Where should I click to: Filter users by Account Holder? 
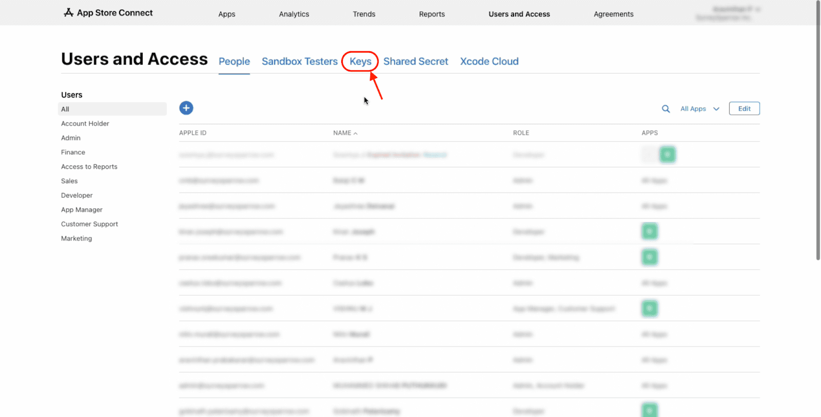[85, 124]
